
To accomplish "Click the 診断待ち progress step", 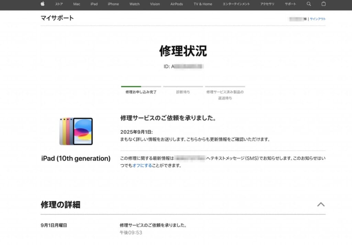I will coord(183,90).
